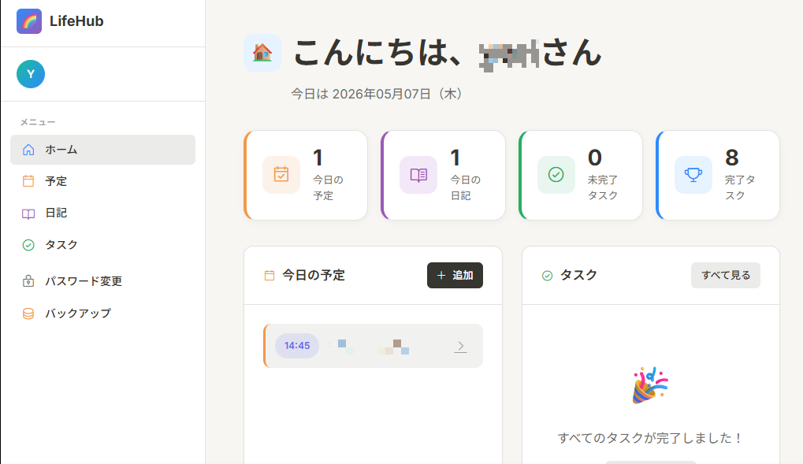The width and height of the screenshot is (803, 464).
Task: Click the LifeHub rainbow logo icon
Action: [x=29, y=21]
